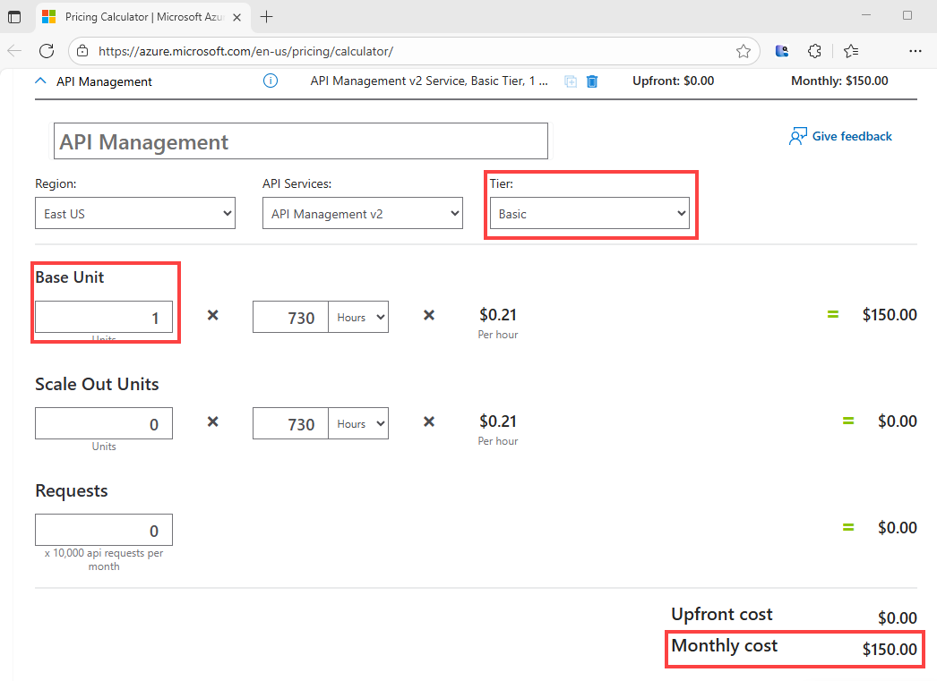The width and height of the screenshot is (937, 681).
Task: View API Management service info tooltip
Action: [x=270, y=81]
